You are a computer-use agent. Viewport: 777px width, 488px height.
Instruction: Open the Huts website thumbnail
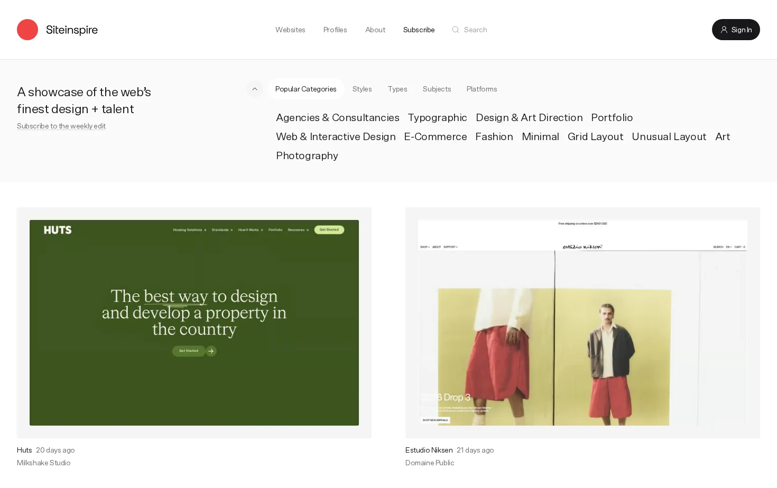(x=194, y=323)
